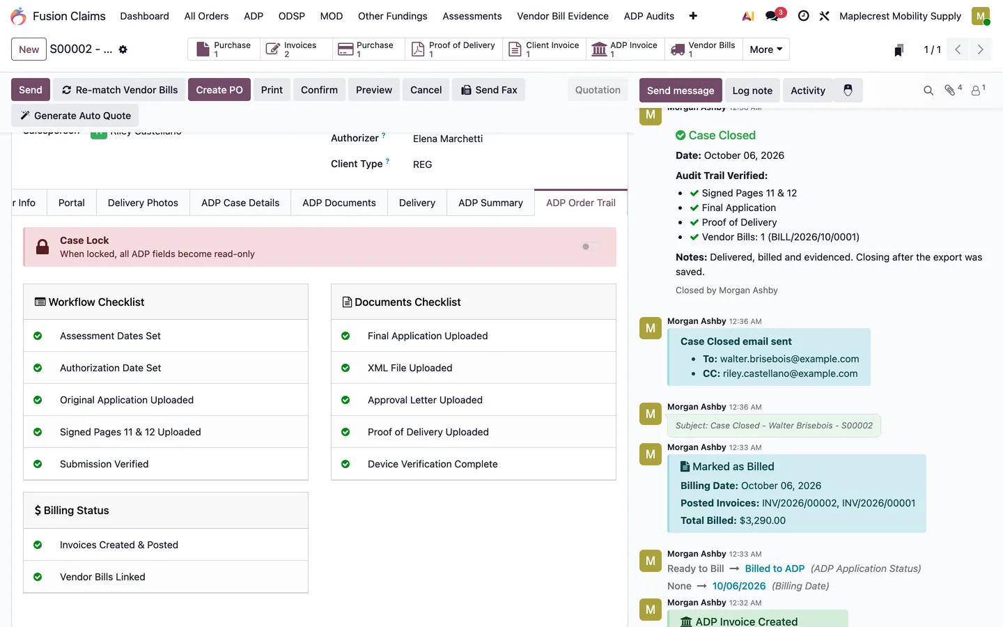Image resolution: width=1003 pixels, height=627 pixels.
Task: Click walter.brisebois@example.com email link
Action: click(789, 359)
